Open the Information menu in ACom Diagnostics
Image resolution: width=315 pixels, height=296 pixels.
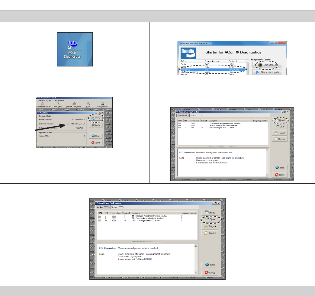(x=41, y=101)
